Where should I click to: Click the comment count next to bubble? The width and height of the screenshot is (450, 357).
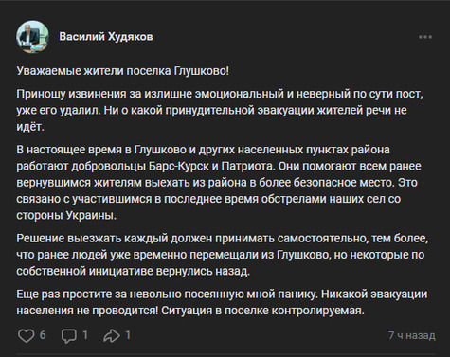point(85,335)
